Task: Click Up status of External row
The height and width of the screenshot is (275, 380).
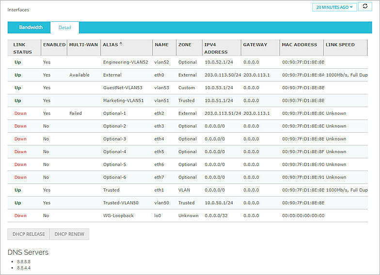Action: (x=17, y=75)
